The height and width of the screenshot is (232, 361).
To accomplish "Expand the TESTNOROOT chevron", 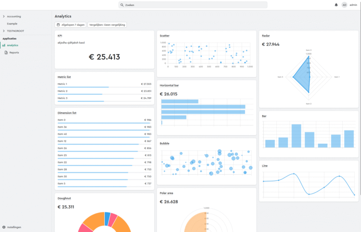I will (x=4, y=31).
